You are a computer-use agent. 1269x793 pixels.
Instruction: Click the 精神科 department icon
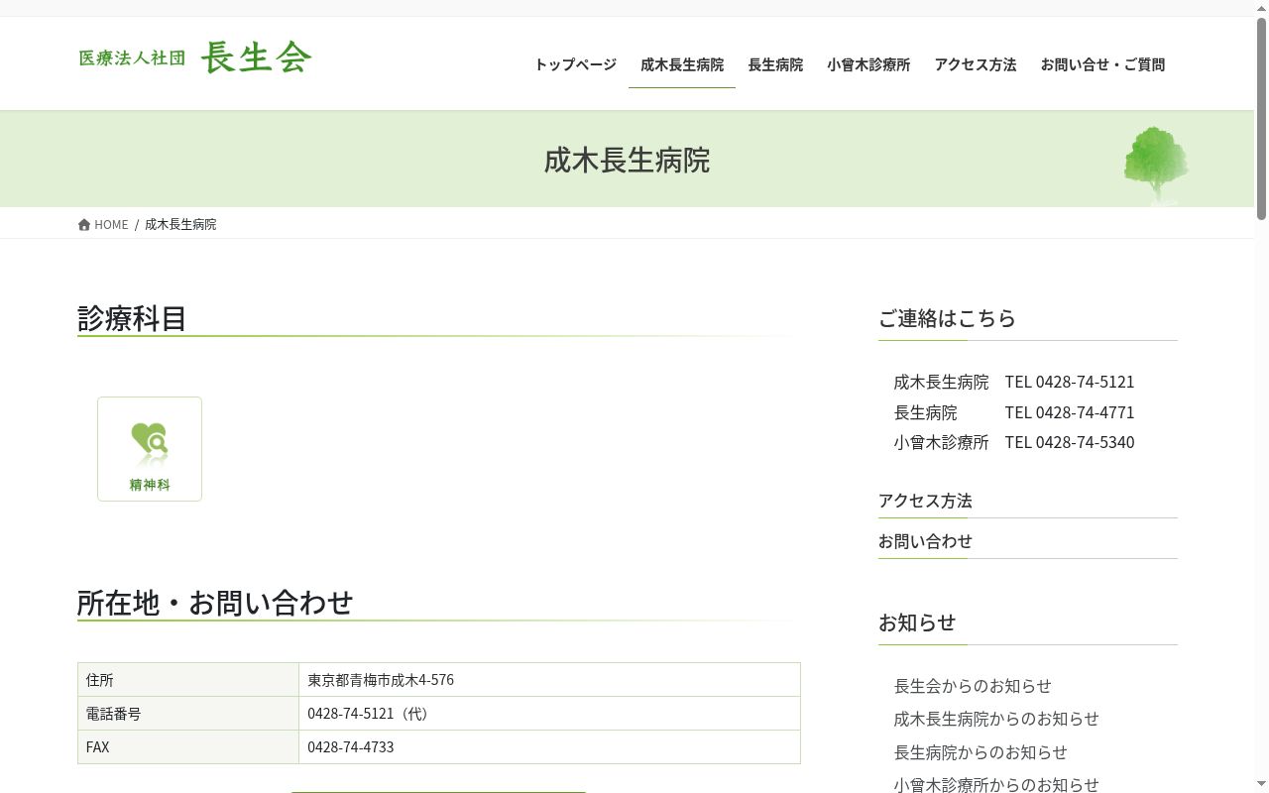pos(150,449)
